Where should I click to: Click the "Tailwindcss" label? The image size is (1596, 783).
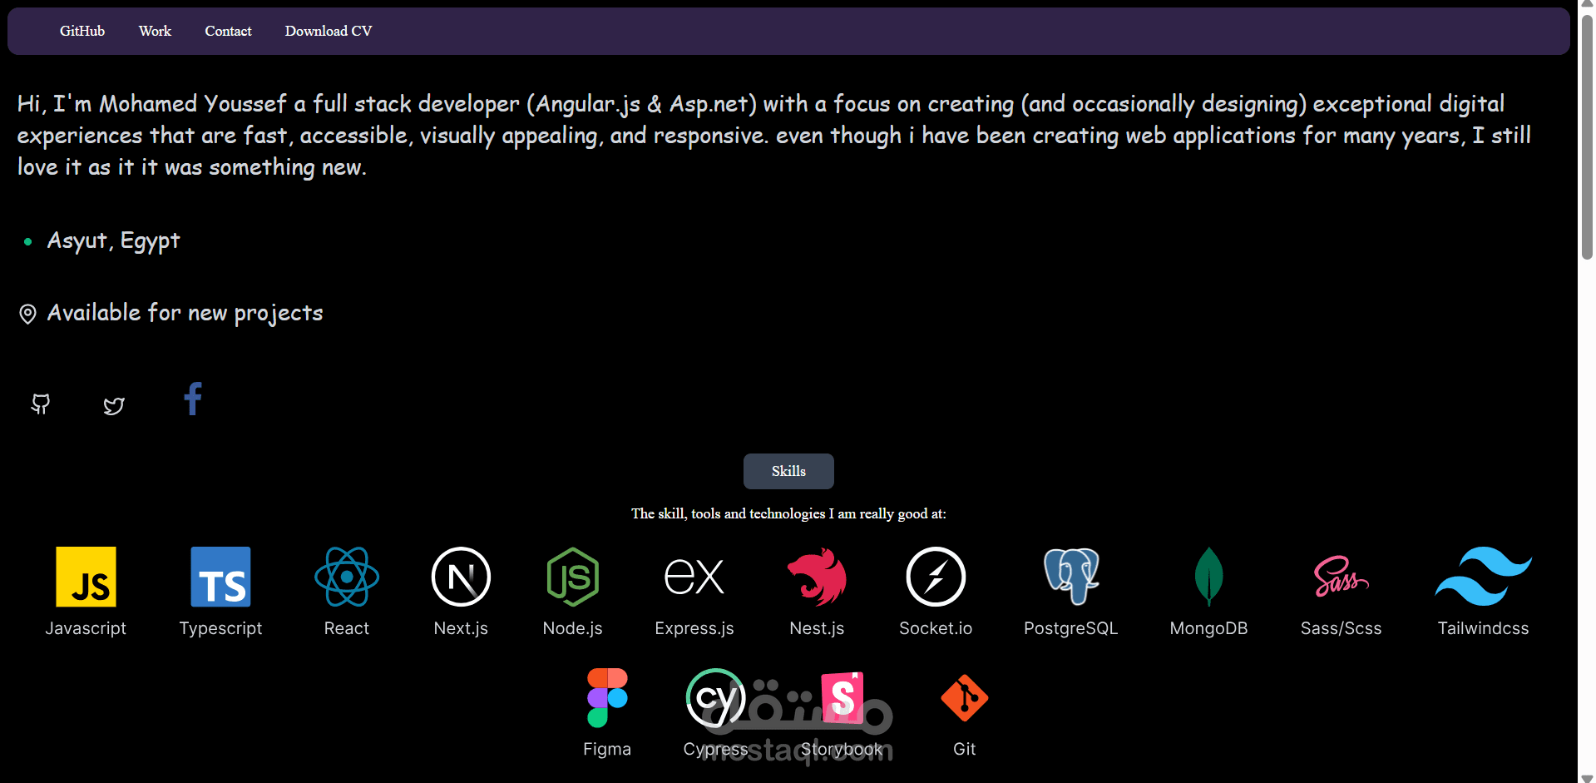(1484, 628)
